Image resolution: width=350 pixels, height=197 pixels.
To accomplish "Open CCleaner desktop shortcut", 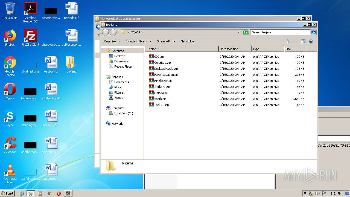I will click(x=10, y=145).
